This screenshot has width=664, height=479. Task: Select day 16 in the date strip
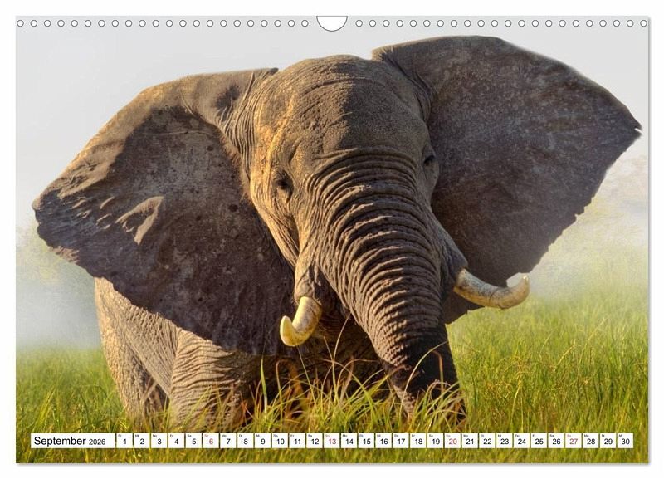coord(383,441)
